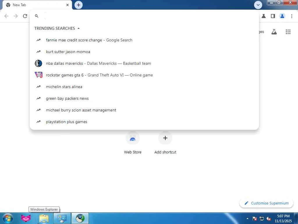Click the Dallas Mavericks logo icon
The width and height of the screenshot is (298, 224).
[x=38, y=63]
